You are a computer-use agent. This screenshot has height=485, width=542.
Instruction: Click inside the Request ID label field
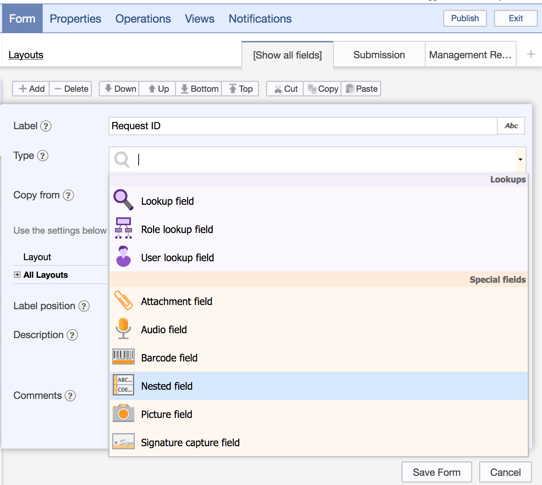point(247,126)
